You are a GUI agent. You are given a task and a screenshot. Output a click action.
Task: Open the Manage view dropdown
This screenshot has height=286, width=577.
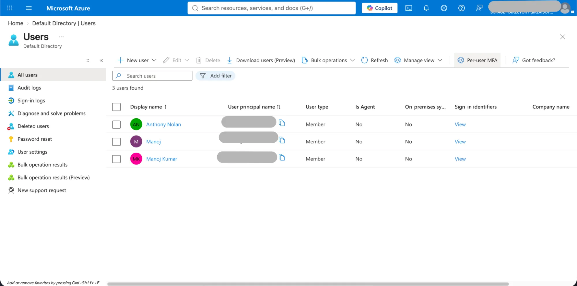click(418, 60)
